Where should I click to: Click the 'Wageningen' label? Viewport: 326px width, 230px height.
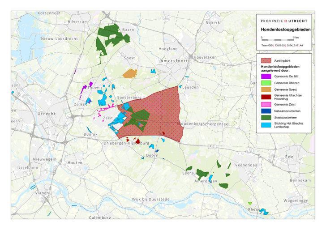click(x=296, y=200)
